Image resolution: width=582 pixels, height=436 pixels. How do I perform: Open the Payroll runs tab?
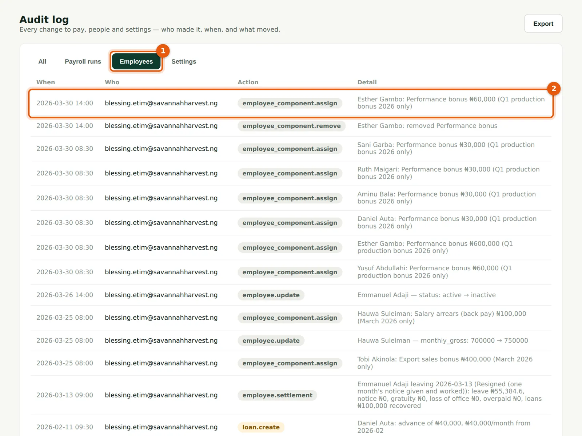coord(83,61)
